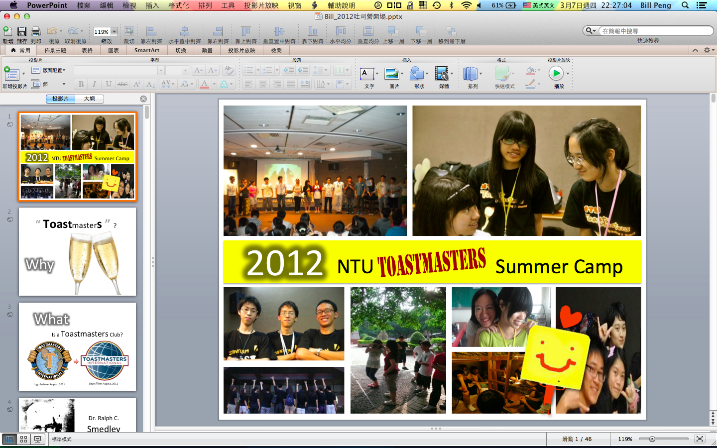Open the 檢閱 review tab
The width and height of the screenshot is (717, 448).
(x=276, y=50)
